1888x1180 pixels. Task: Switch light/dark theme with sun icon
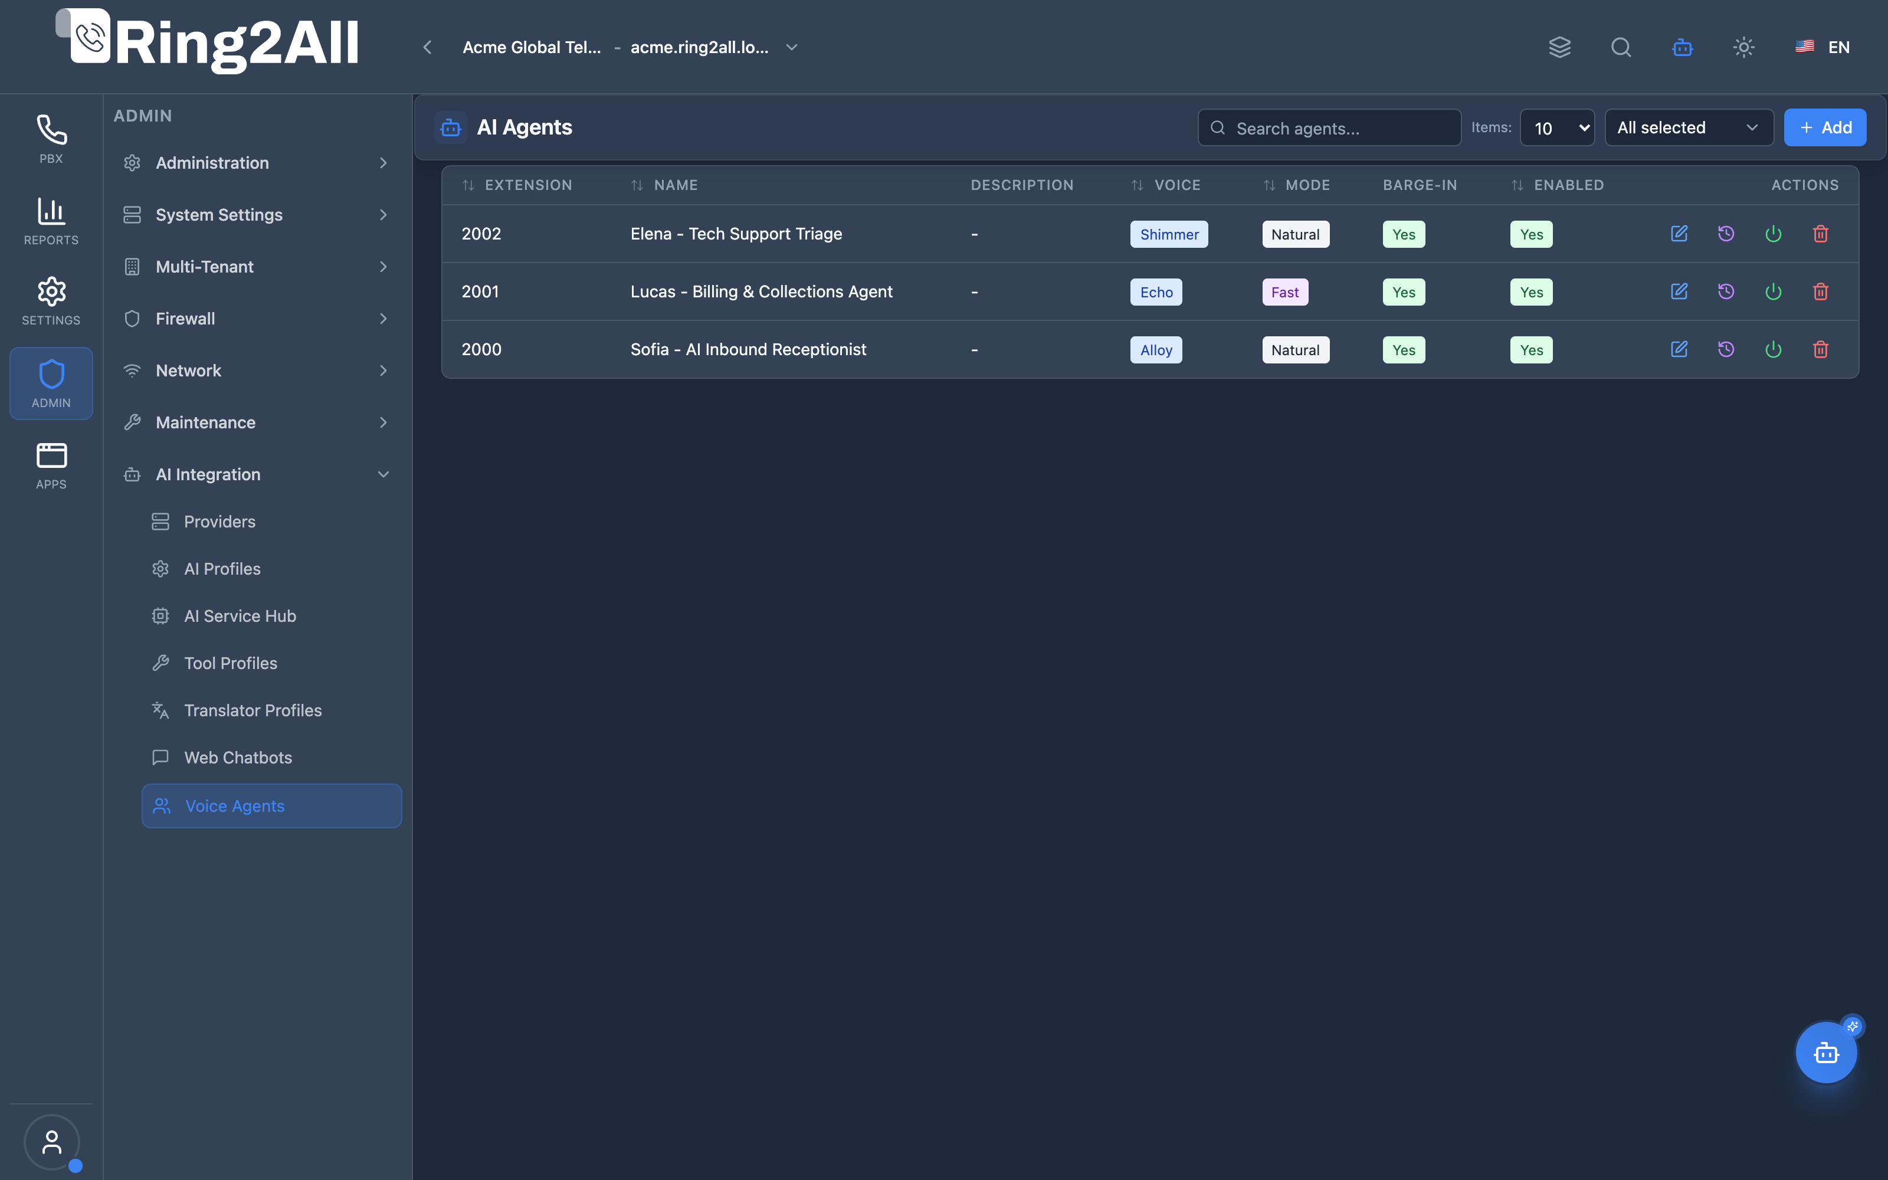coord(1743,47)
